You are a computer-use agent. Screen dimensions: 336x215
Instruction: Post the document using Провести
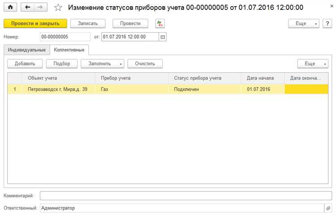point(130,24)
